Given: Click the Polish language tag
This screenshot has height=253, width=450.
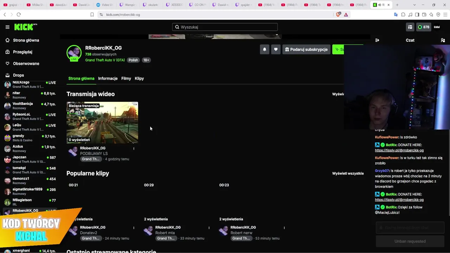Looking at the screenshot, I should click(x=133, y=60).
